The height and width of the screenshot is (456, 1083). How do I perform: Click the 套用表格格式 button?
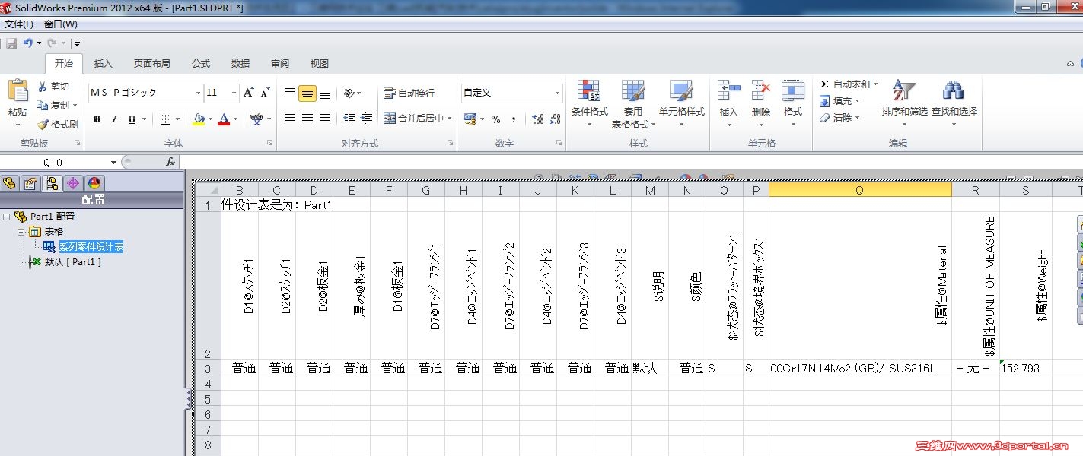633,103
